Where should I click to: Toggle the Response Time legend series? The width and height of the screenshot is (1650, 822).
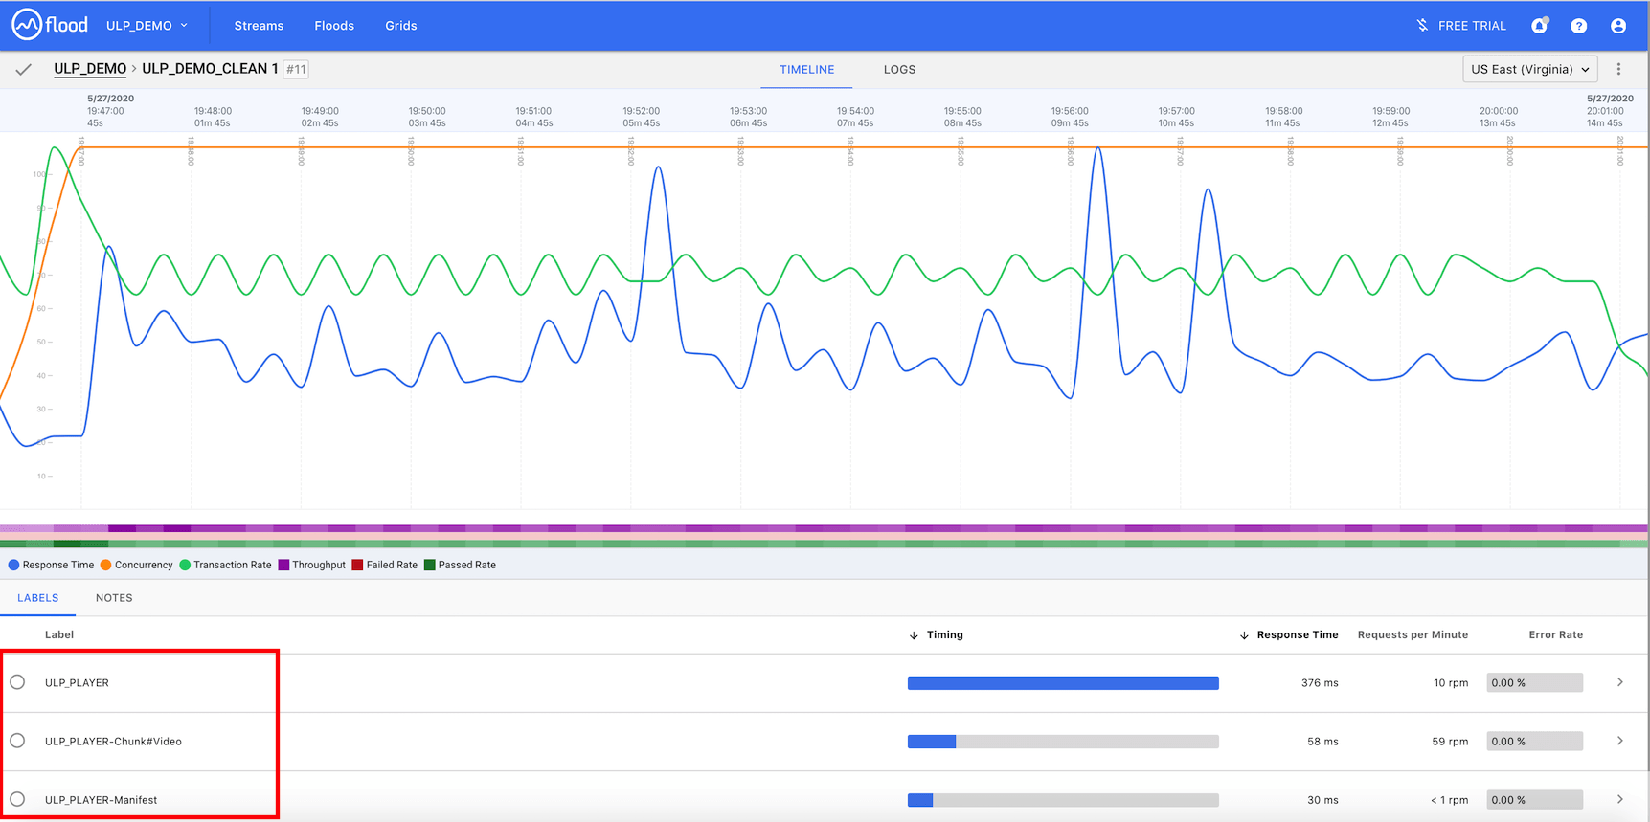[51, 565]
